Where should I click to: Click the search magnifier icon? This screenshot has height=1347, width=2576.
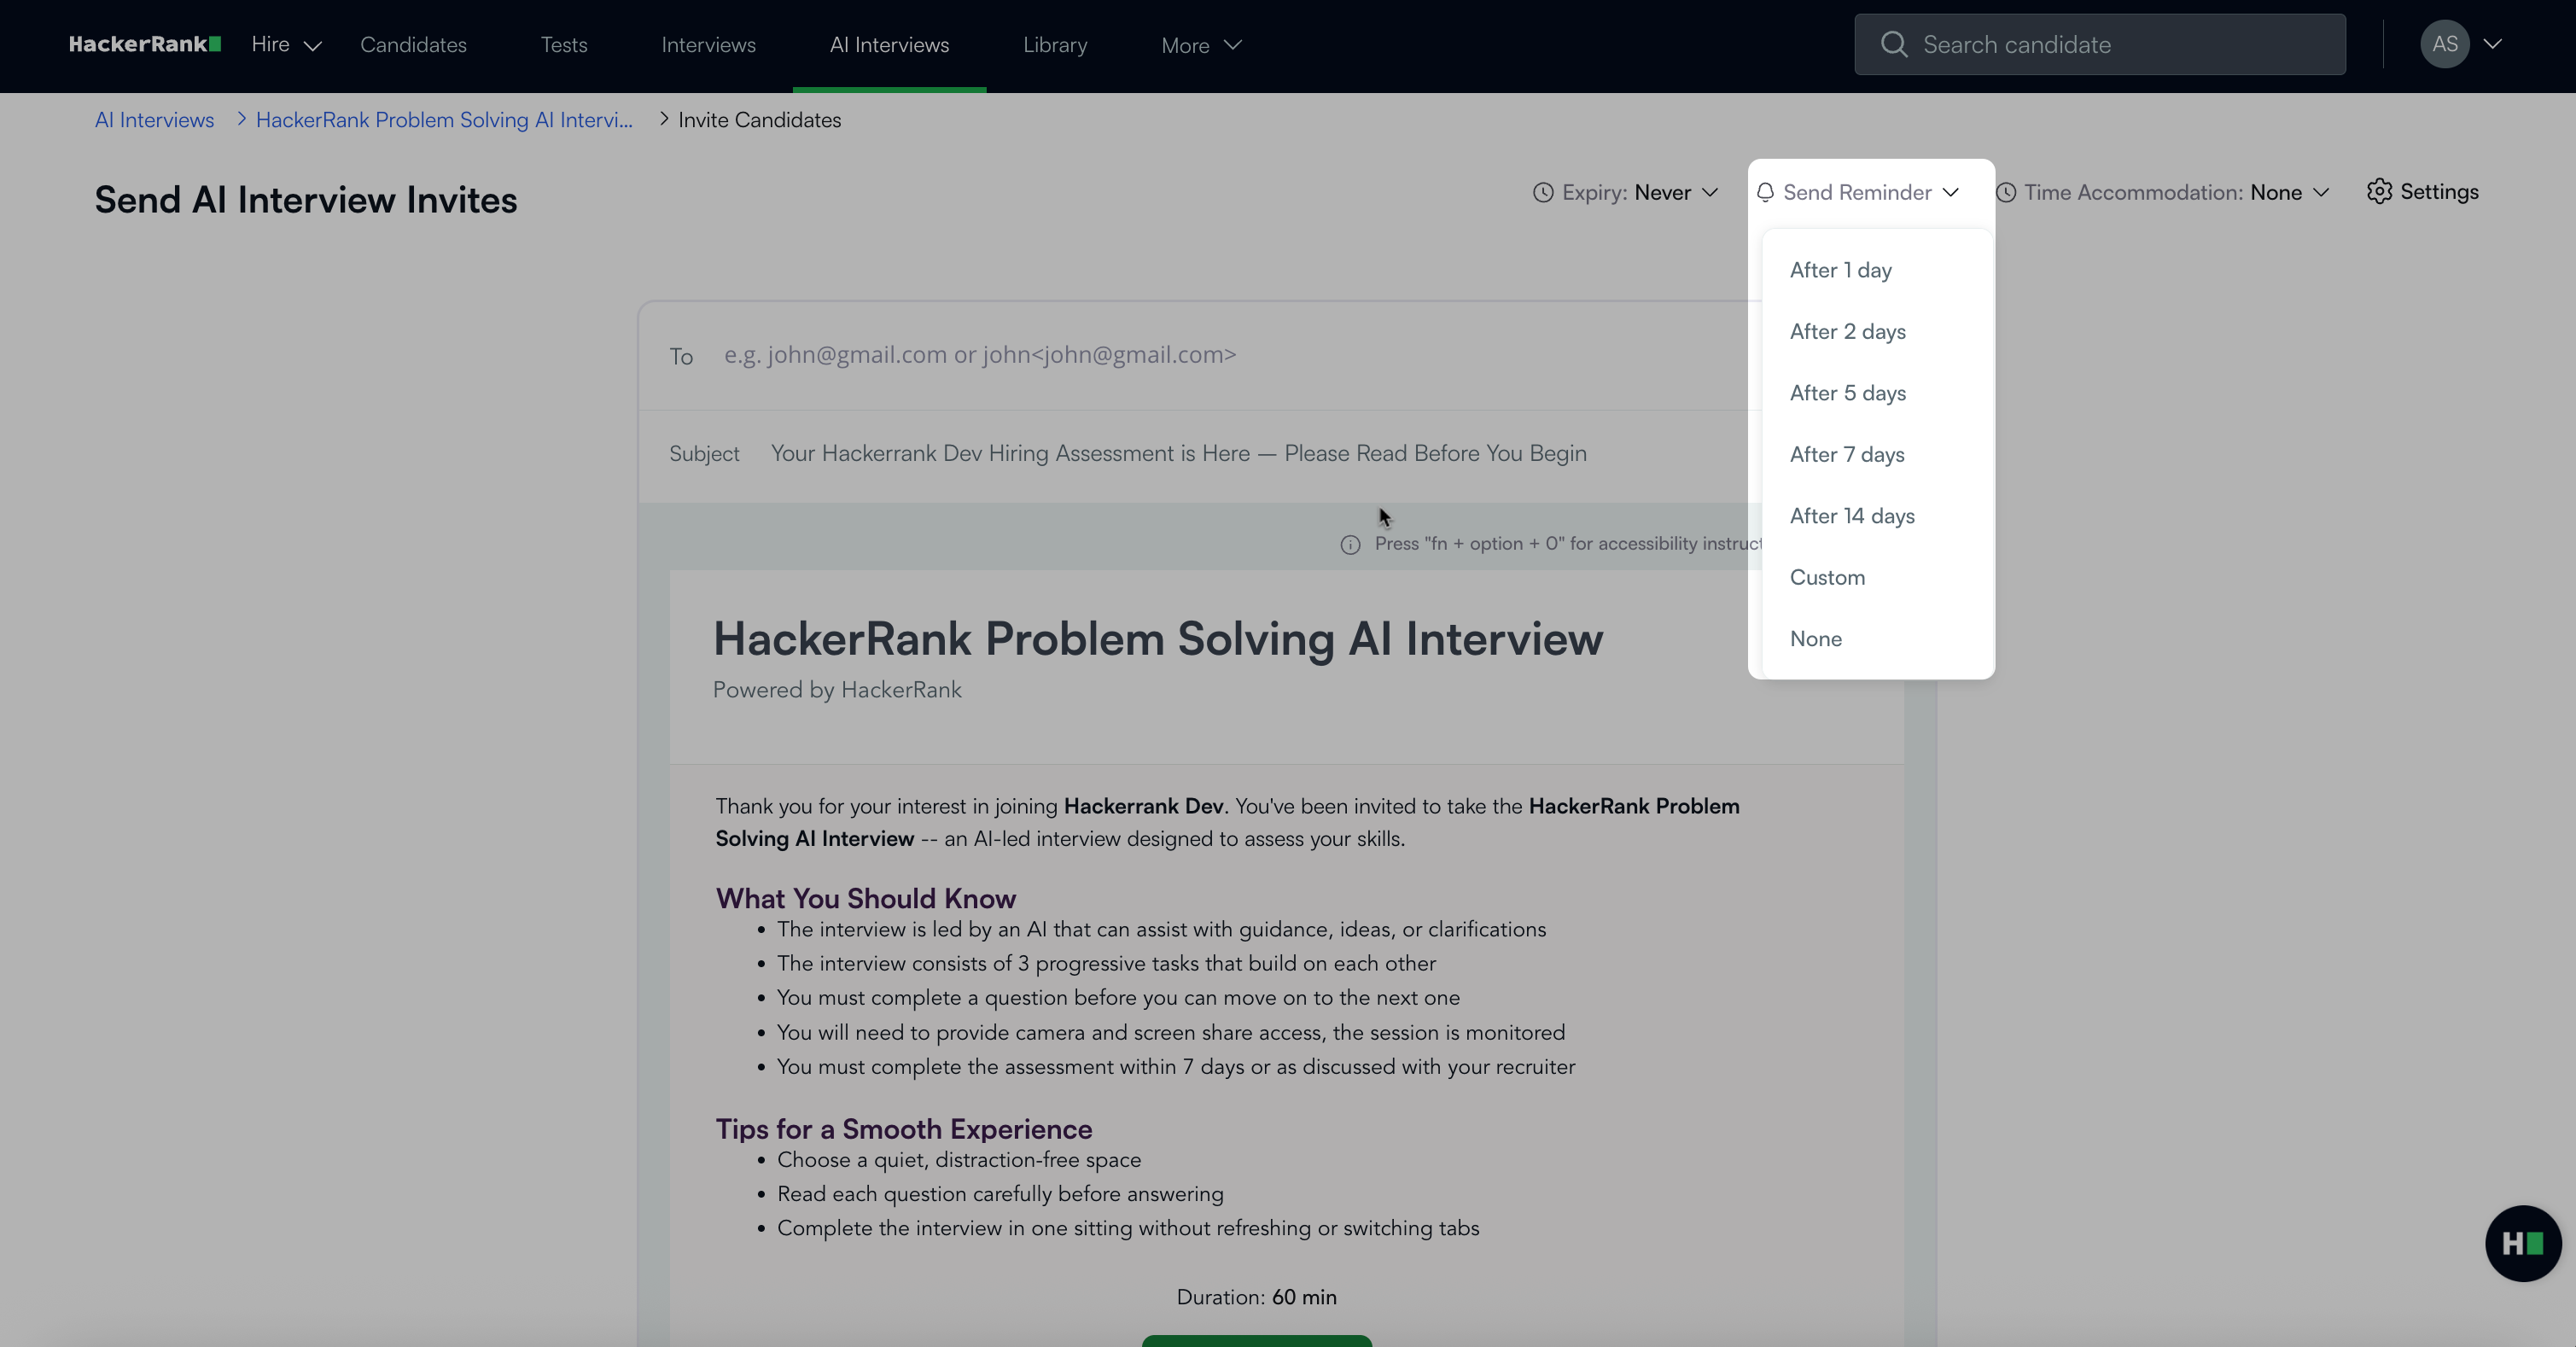point(1893,44)
